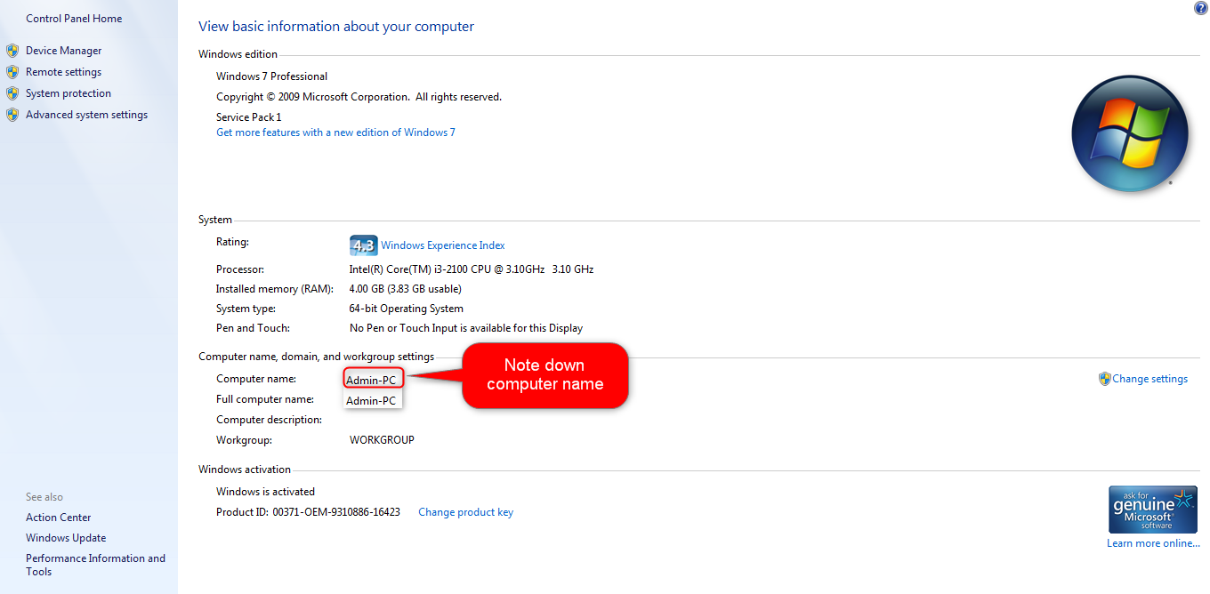Click the 64-bit Operating System text
Screen dimensions: 1210x594
click(x=407, y=309)
